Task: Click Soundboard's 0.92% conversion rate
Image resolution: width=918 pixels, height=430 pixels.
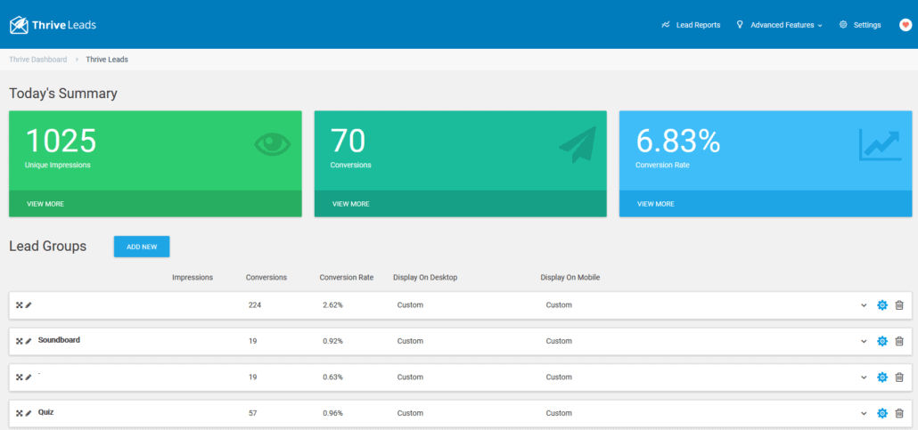Action: tap(332, 341)
